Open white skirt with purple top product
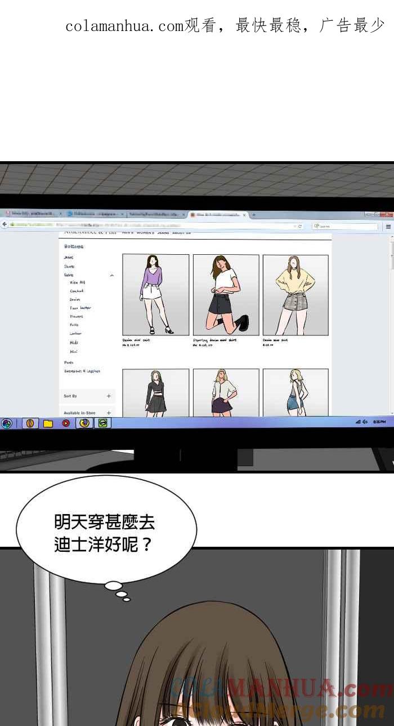 coord(156,295)
